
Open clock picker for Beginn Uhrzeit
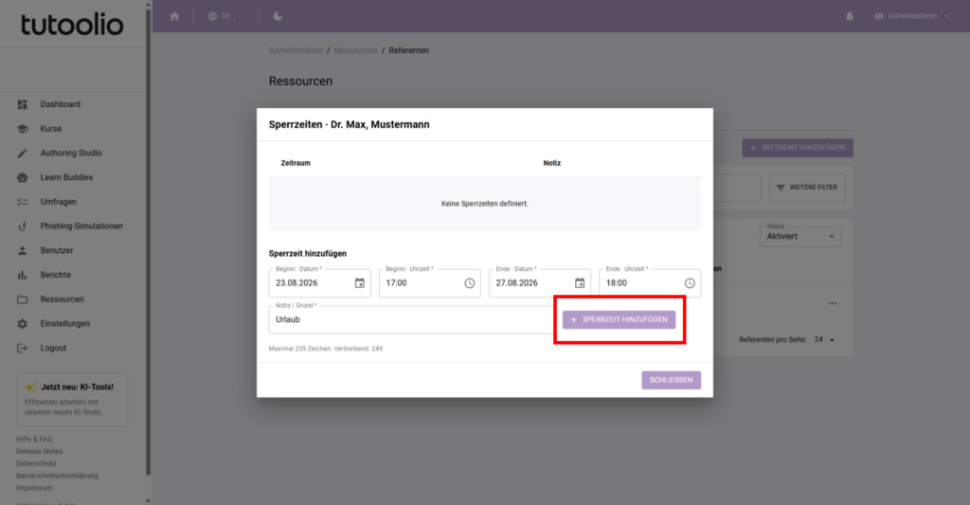[x=470, y=283]
